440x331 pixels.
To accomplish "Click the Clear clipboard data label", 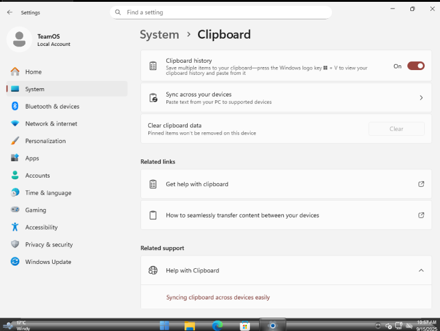I will [174, 125].
